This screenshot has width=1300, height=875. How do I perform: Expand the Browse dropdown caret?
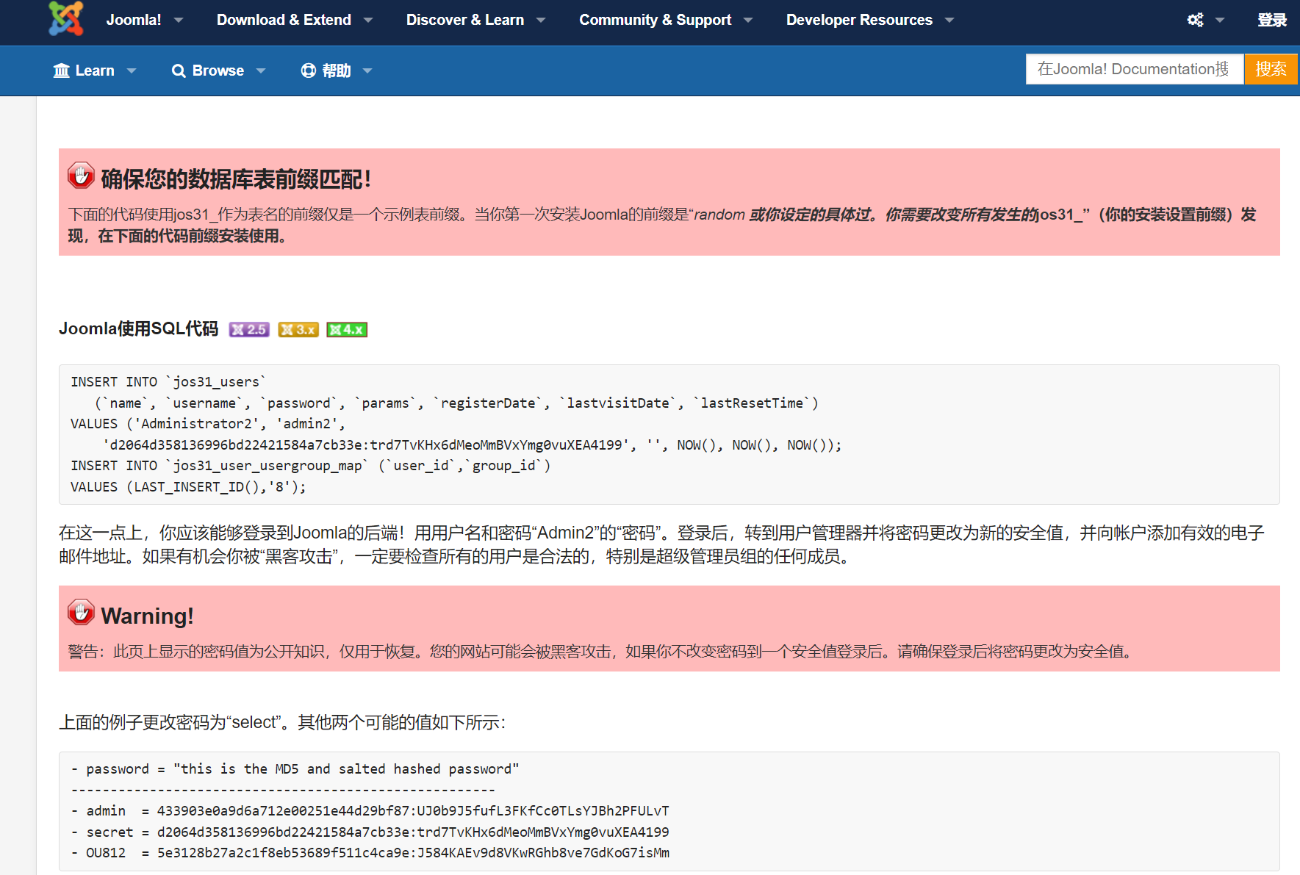(261, 71)
